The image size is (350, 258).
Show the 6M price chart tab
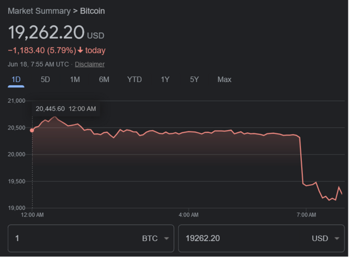(x=104, y=80)
